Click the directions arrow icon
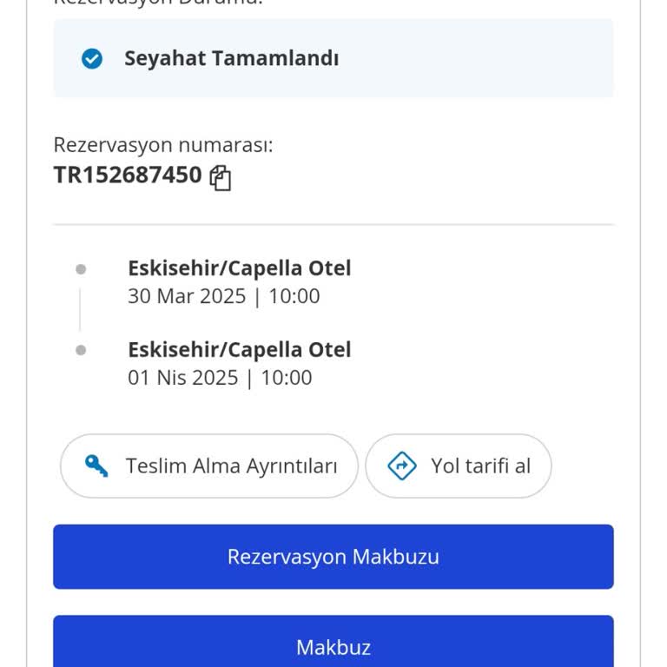 tap(401, 466)
